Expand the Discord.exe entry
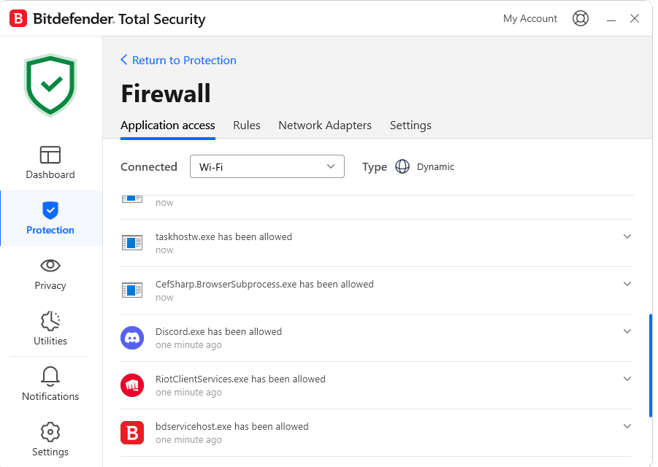 click(x=627, y=331)
